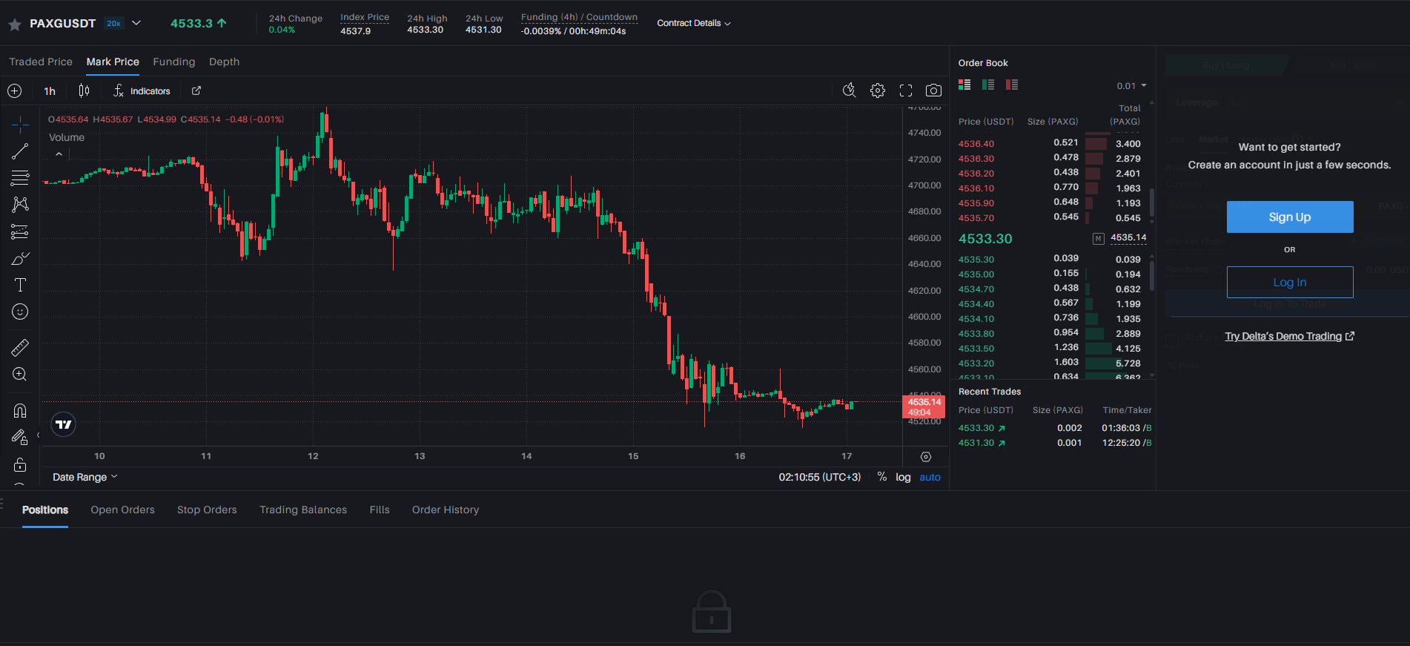The width and height of the screenshot is (1410, 646).
Task: Open Try Delta's Demo Trading link
Action: [x=1290, y=336]
